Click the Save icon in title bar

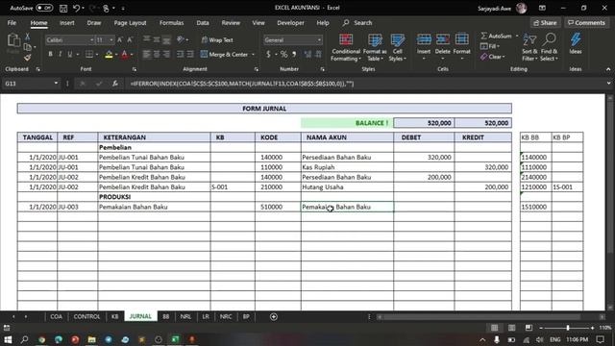point(63,8)
